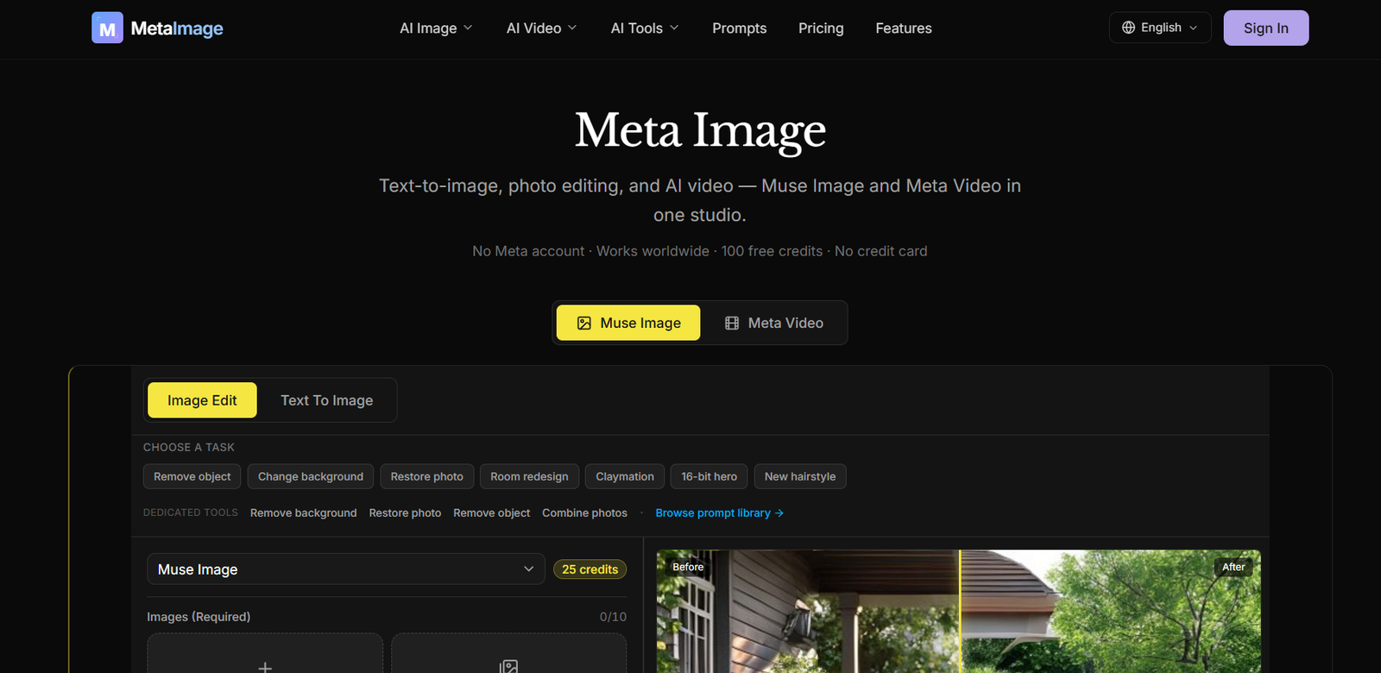
Task: Click the Sign In button
Action: click(x=1266, y=28)
